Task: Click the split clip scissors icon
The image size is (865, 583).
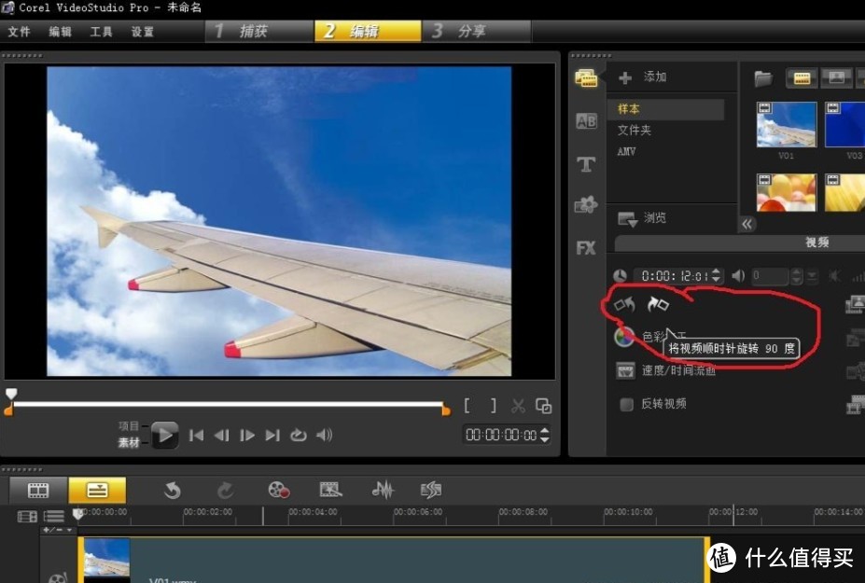Action: [x=518, y=406]
